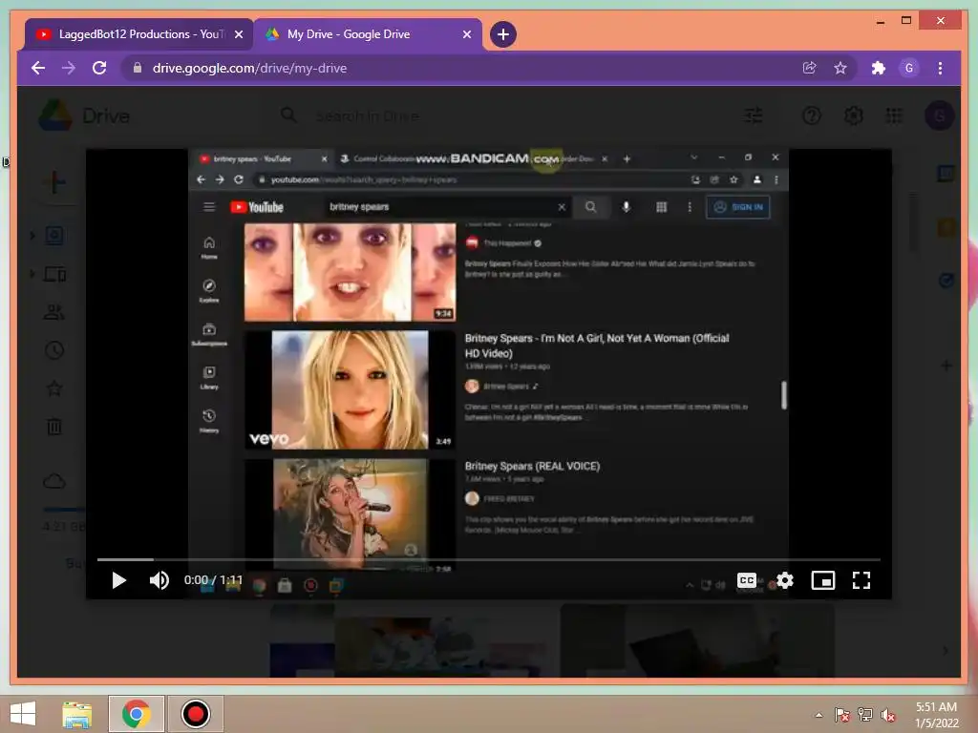Expand Computers tree arrow
The height and width of the screenshot is (733, 978).
tap(32, 274)
